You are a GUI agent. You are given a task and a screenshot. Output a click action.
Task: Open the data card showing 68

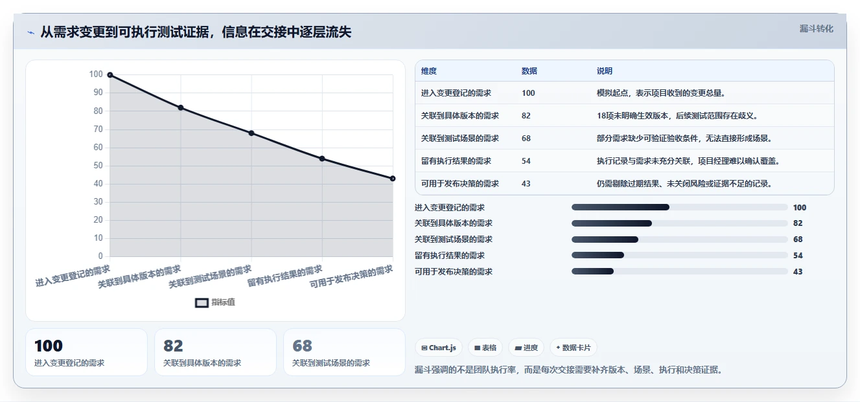[344, 352]
